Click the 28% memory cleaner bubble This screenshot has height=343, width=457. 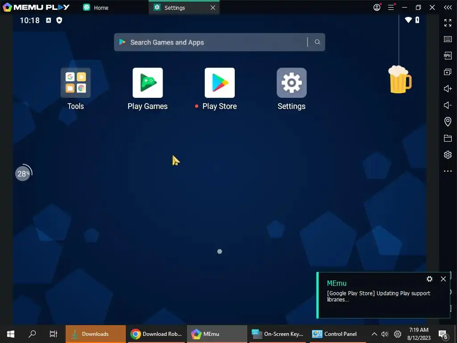pos(23,174)
